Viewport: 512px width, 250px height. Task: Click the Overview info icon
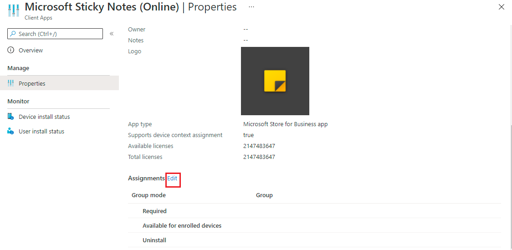coord(11,50)
